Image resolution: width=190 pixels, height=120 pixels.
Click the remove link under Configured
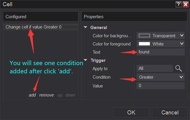46,95
